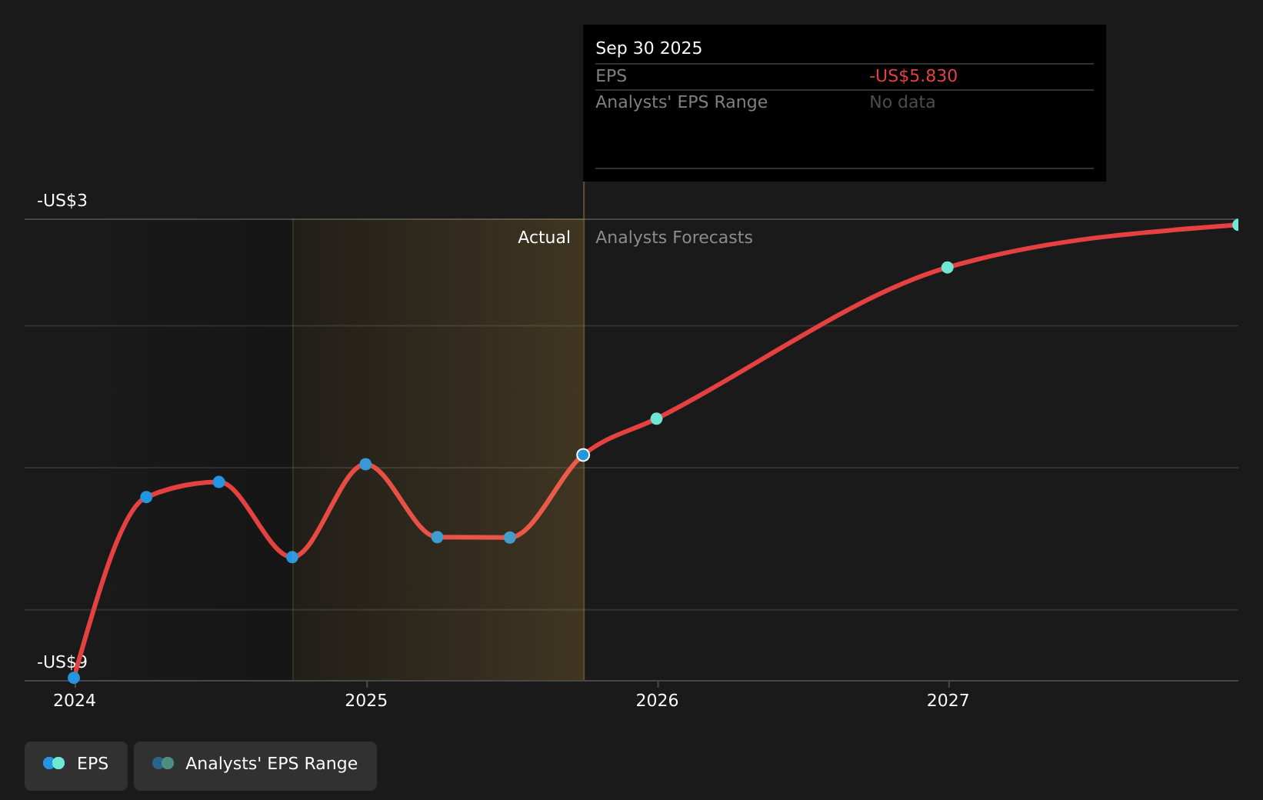Click the Analysts Forecasts section label
This screenshot has width=1263, height=800.
(x=674, y=238)
